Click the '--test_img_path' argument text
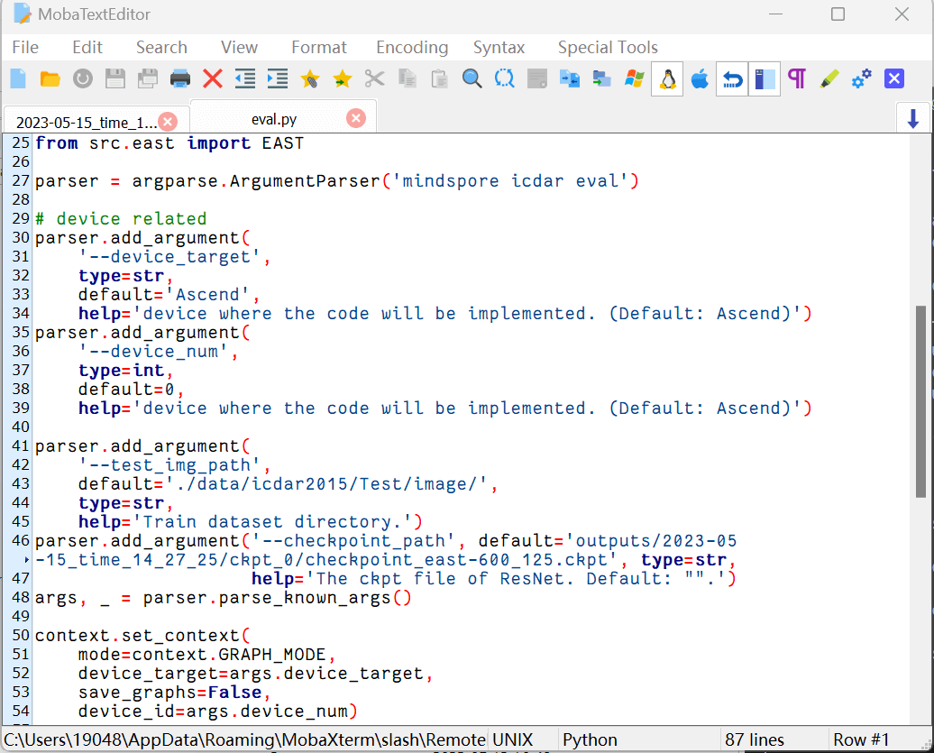 point(169,464)
